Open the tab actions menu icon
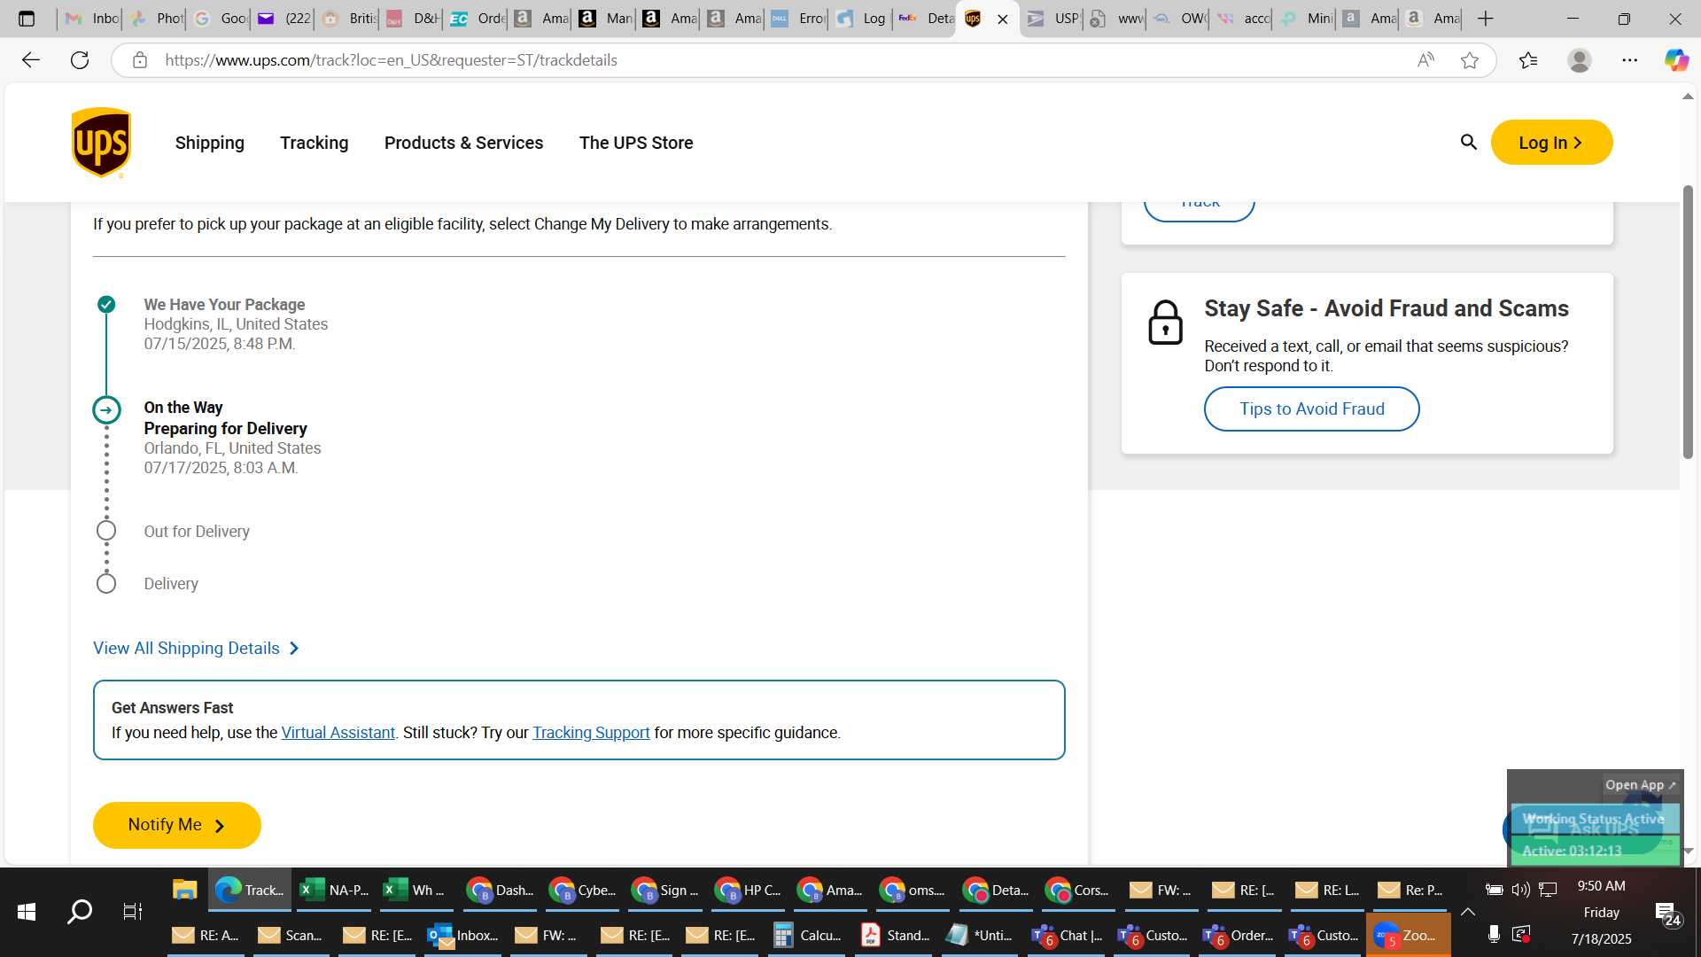This screenshot has width=1701, height=957. click(x=27, y=19)
